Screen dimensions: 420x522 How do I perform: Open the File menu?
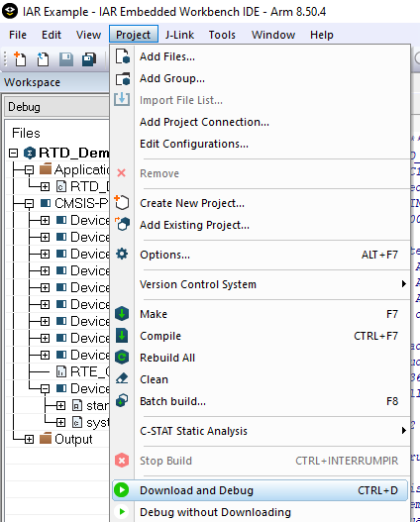[18, 35]
